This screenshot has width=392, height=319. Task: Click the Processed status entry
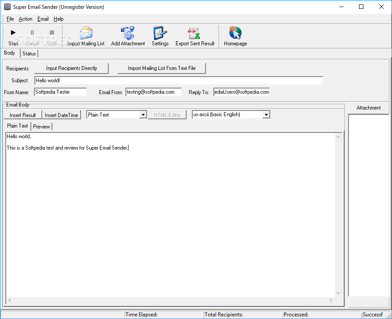(322, 315)
